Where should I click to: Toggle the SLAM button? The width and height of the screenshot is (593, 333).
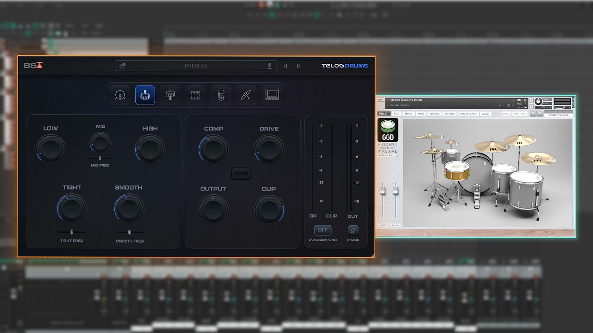tap(241, 173)
